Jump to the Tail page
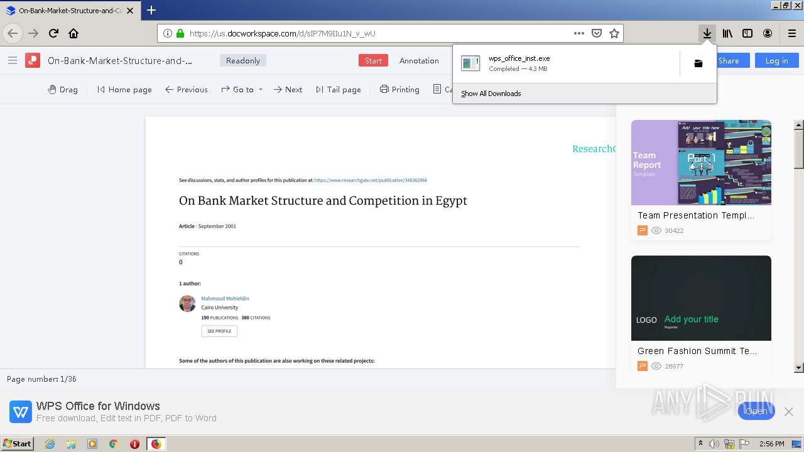Screen dimensions: 804x452 [339, 90]
